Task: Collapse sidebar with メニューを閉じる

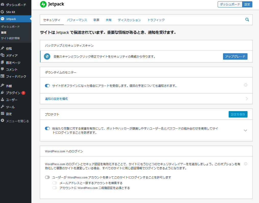Action: (x=17, y=121)
